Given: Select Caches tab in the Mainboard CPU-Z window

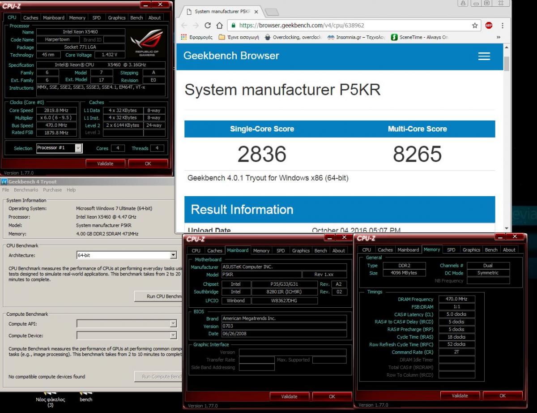Looking at the screenshot, I should tap(215, 251).
